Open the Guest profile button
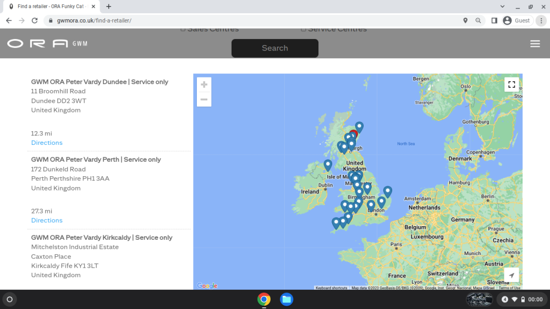550x309 pixels. point(516,21)
